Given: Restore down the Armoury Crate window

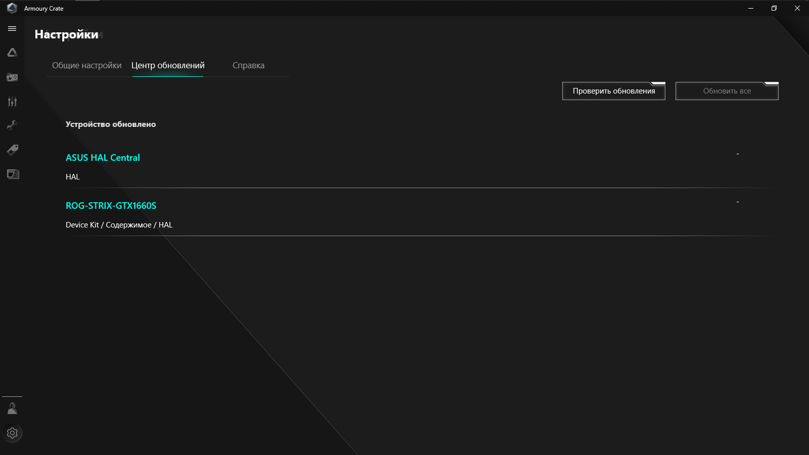Looking at the screenshot, I should point(774,8).
